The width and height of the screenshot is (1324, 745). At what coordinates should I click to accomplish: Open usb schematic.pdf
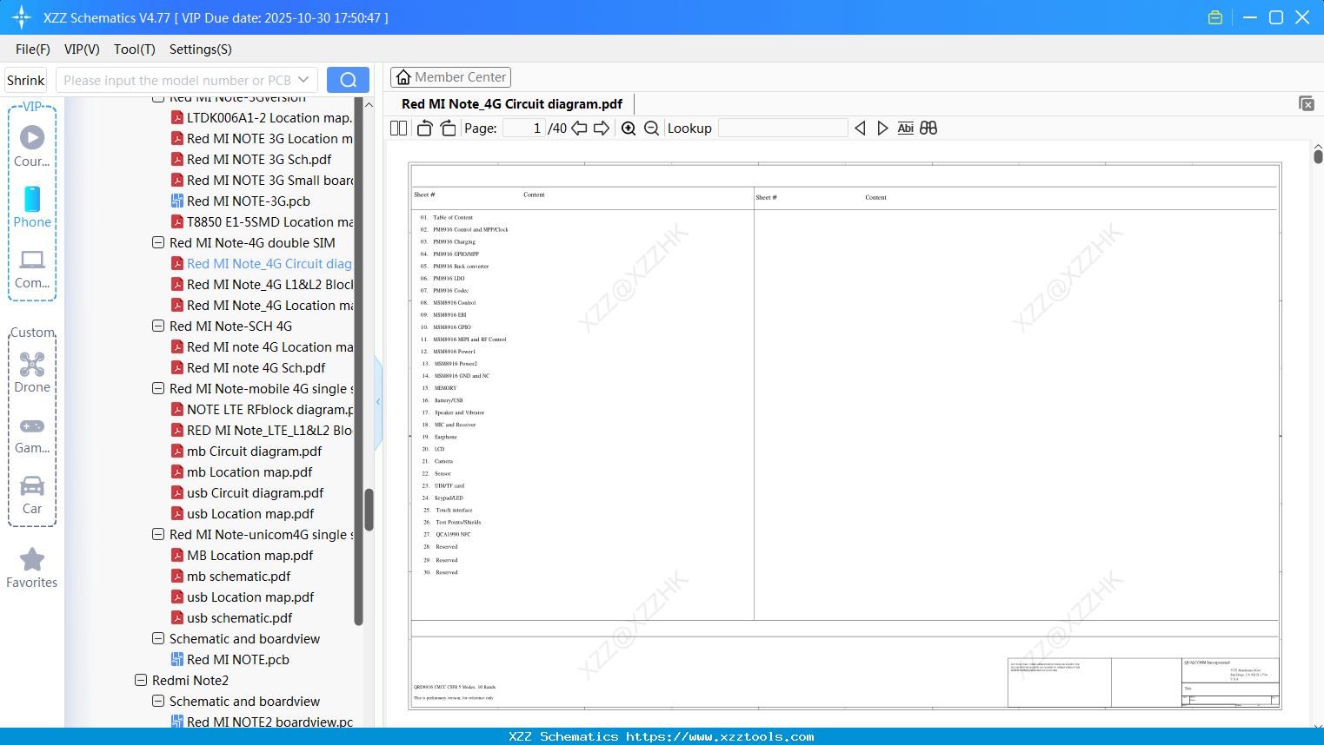coord(232,618)
